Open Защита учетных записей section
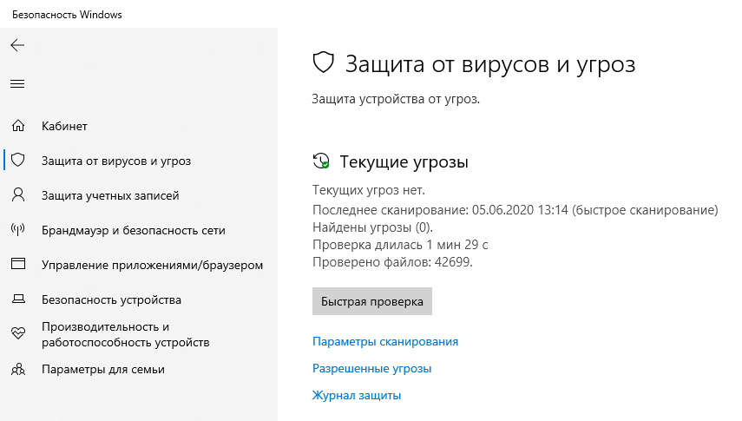Viewport: 742px width, 421px height. pyautogui.click(x=110, y=195)
